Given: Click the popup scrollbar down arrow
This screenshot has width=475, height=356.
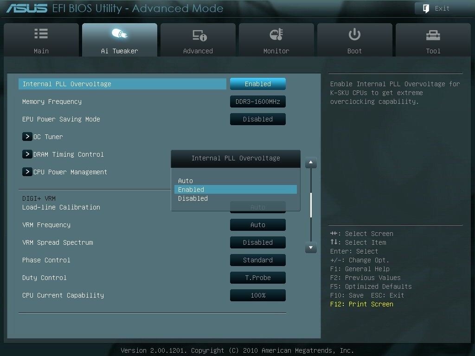Looking at the screenshot, I should pos(310,248).
